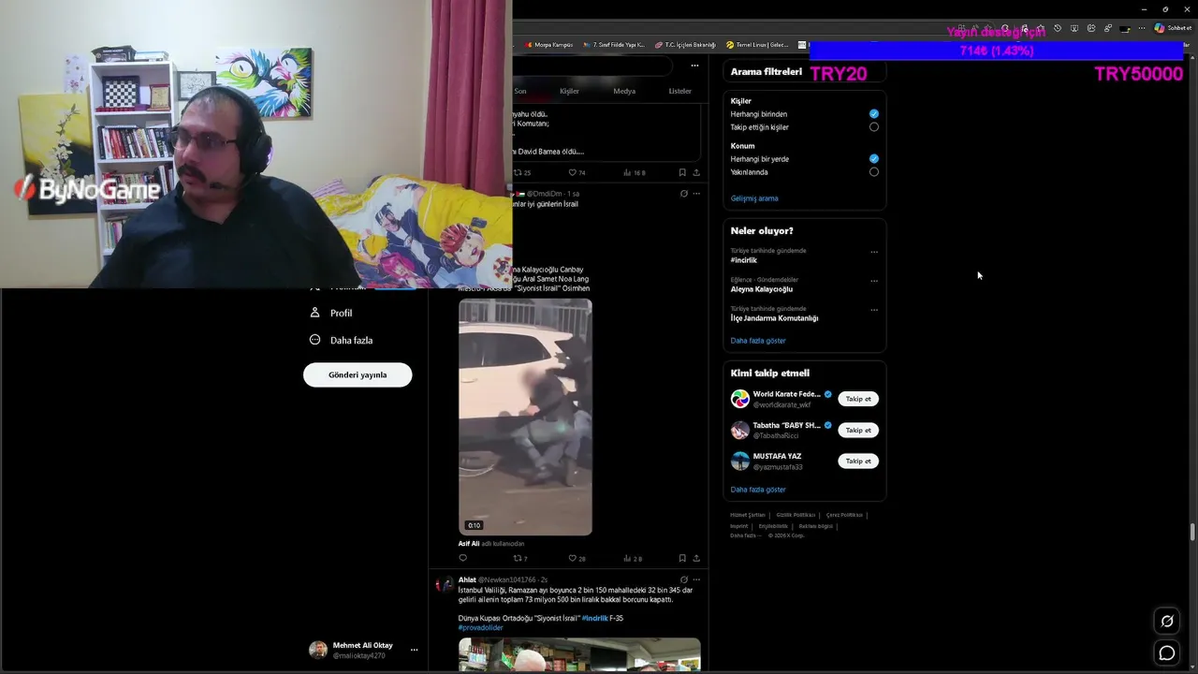Image resolution: width=1198 pixels, height=674 pixels.
Task: Select Yakınlarında location radio option
Action: 874,172
